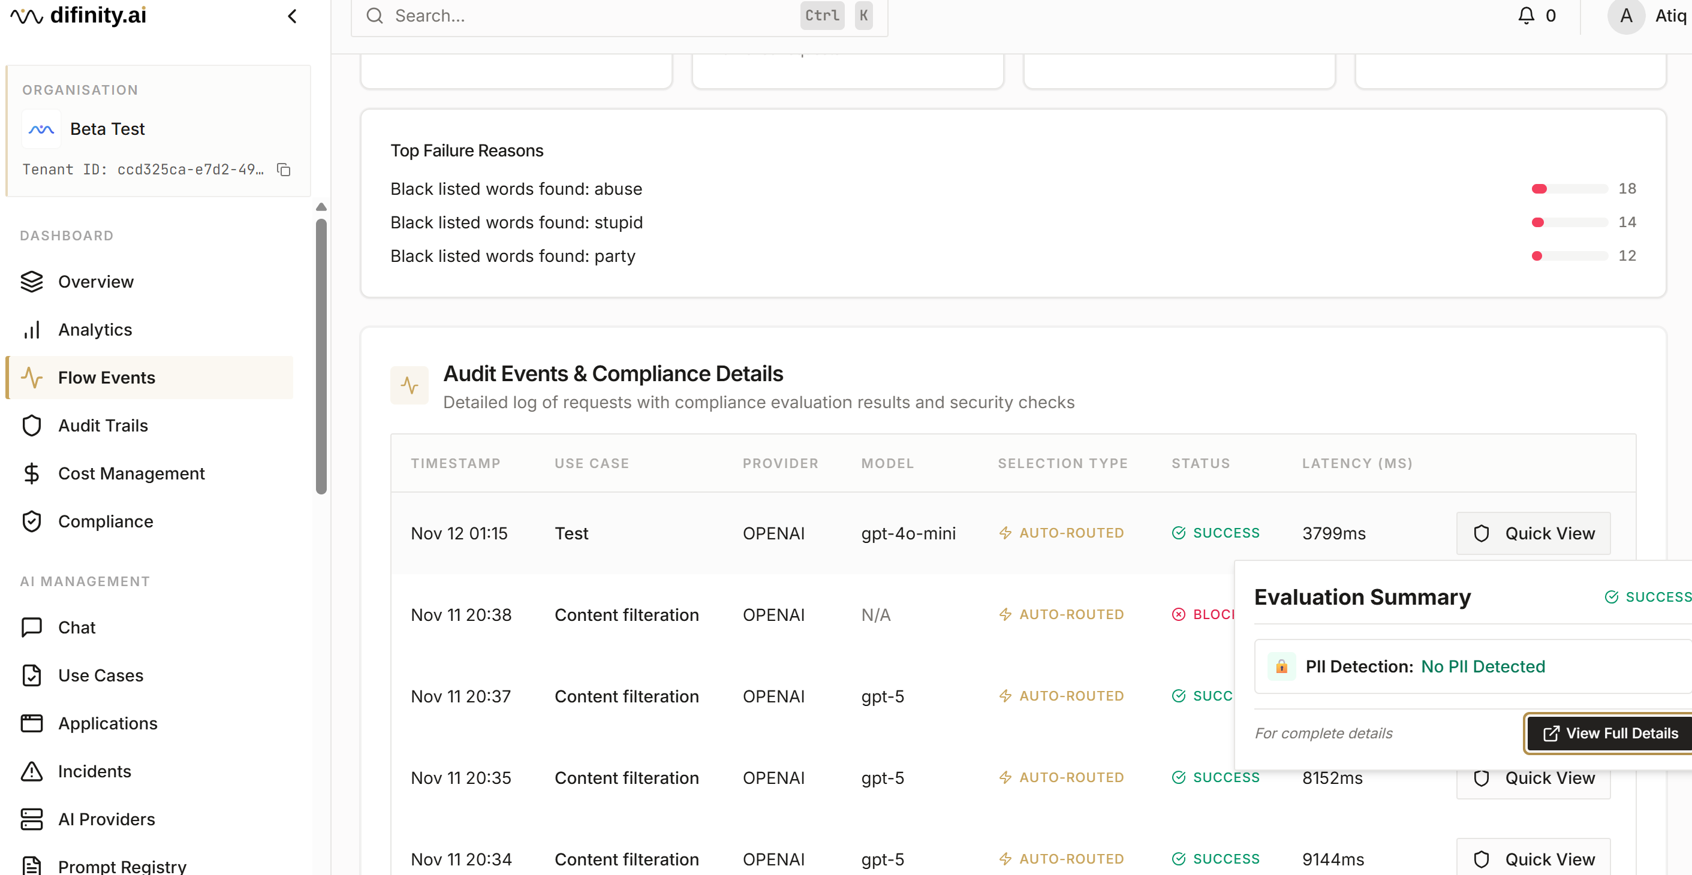Open Quick View for Nov 12 01:15 event
Image resolution: width=1692 pixels, height=875 pixels.
[x=1533, y=533]
